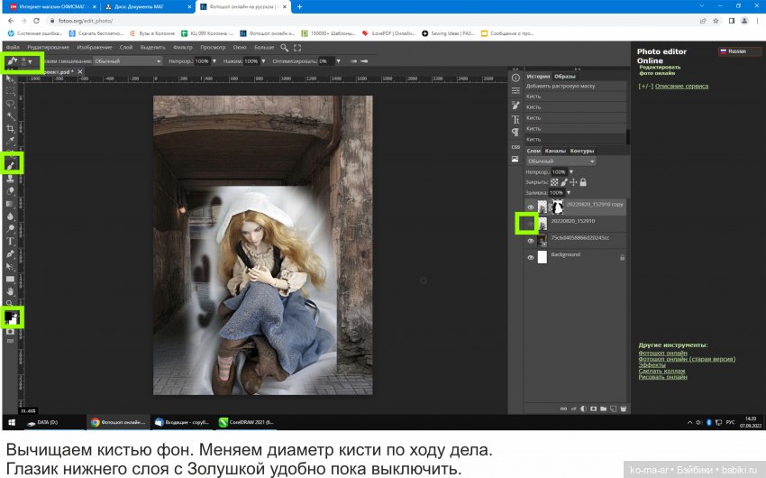
Task: Open the Файл menu
Action: click(13, 48)
